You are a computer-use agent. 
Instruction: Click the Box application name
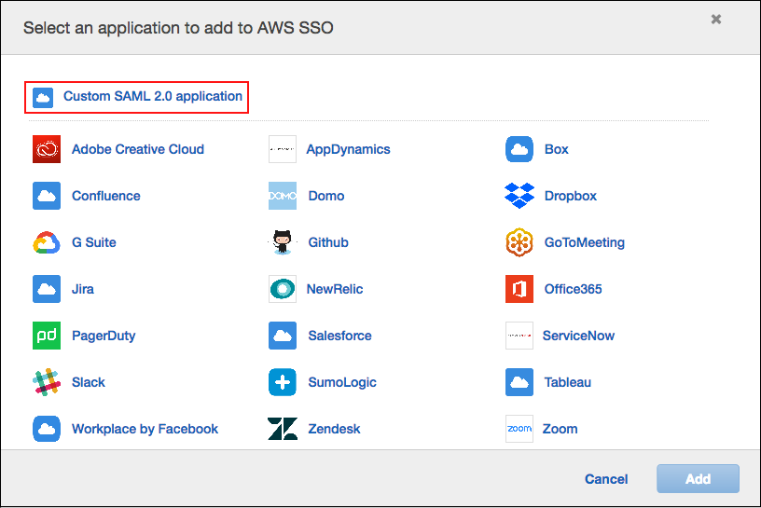point(556,149)
